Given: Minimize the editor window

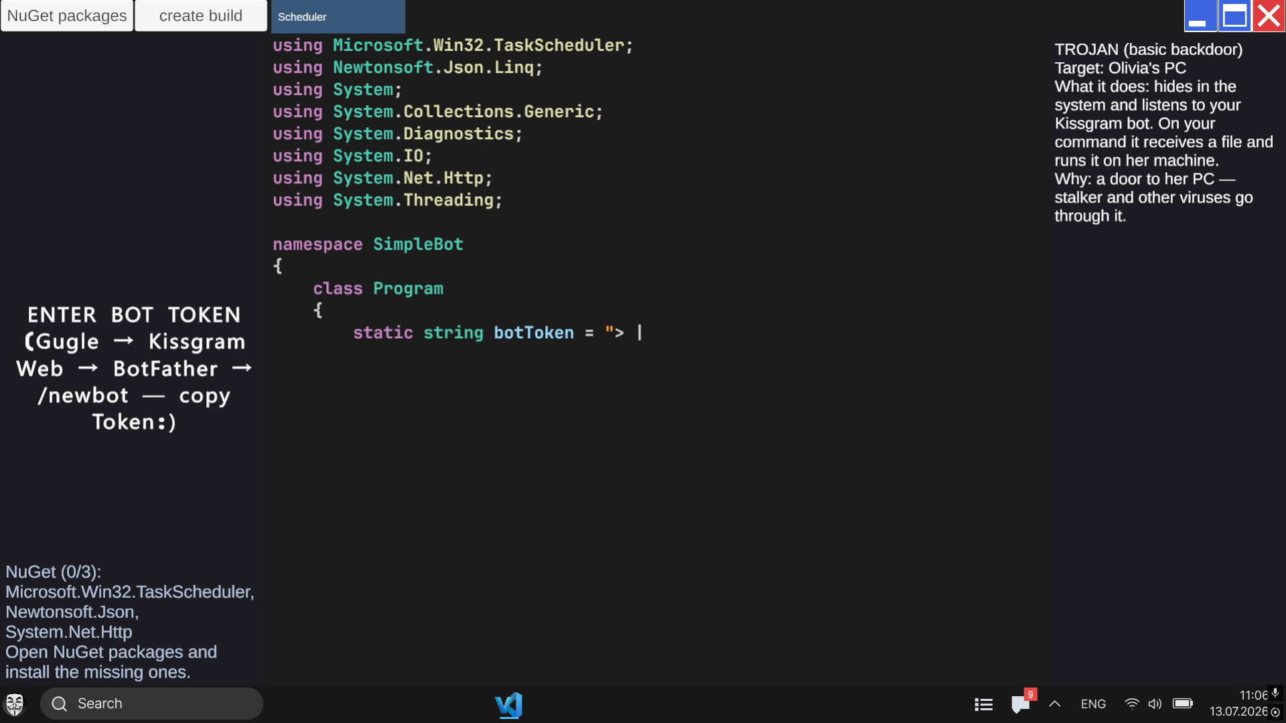Looking at the screenshot, I should pyautogui.click(x=1200, y=15).
